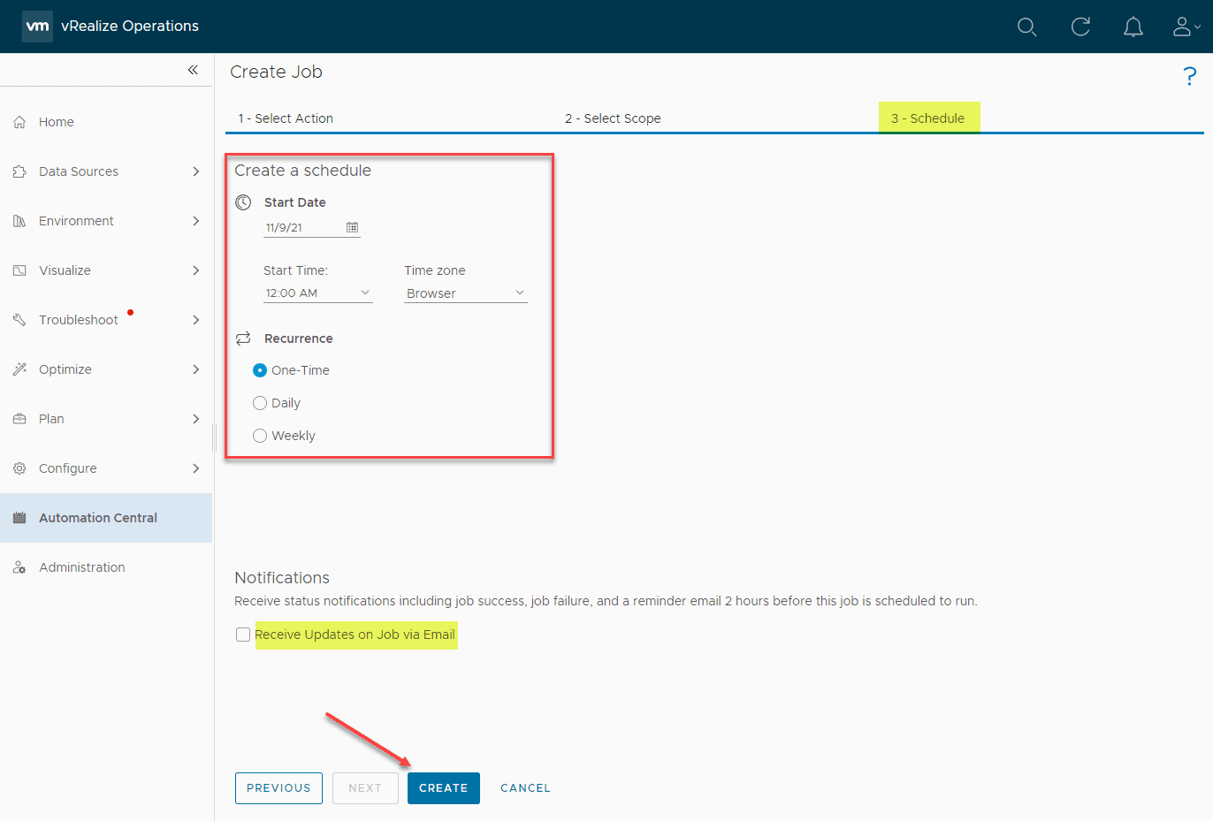Open the notifications bell
The height and width of the screenshot is (821, 1213).
(1133, 27)
